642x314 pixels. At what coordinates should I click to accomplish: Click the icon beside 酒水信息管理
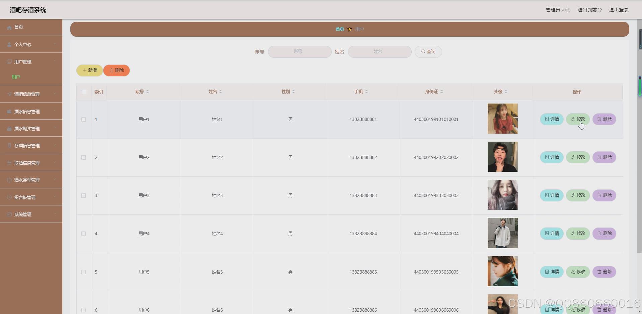9,111
